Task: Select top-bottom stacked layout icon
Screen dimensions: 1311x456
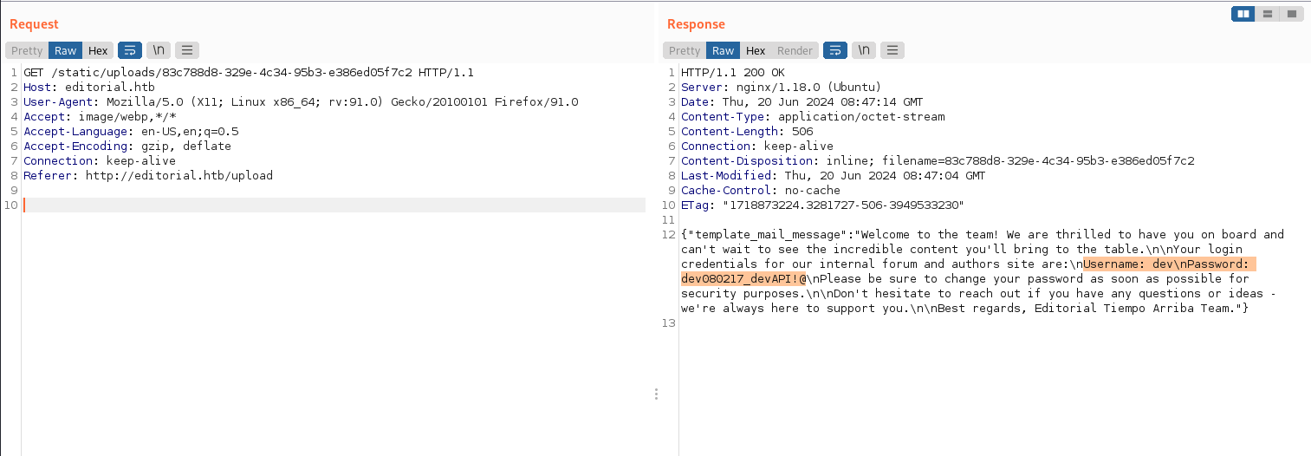Action: [1268, 14]
